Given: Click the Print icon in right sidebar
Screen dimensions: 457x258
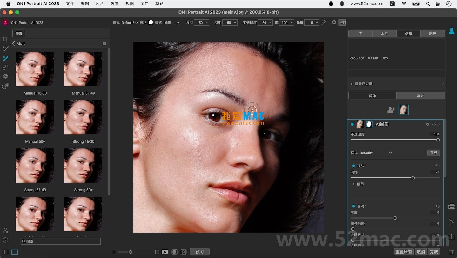Looking at the screenshot, I should point(452,207).
